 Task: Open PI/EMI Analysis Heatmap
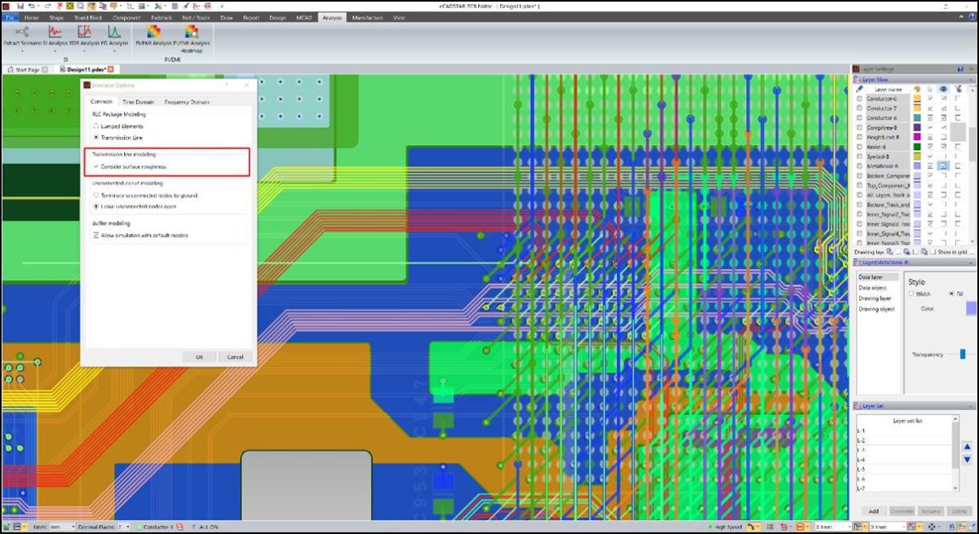tap(191, 34)
